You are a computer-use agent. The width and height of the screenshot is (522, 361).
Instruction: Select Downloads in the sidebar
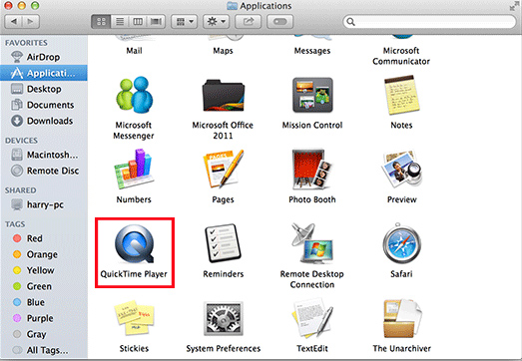pyautogui.click(x=44, y=121)
